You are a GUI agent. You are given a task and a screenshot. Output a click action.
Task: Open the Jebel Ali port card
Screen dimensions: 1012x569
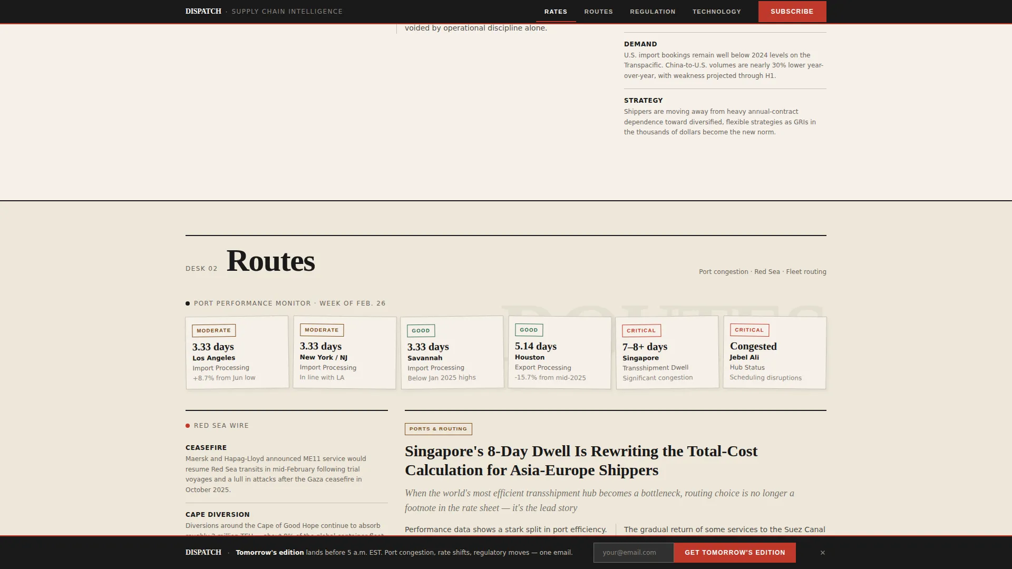pos(775,352)
